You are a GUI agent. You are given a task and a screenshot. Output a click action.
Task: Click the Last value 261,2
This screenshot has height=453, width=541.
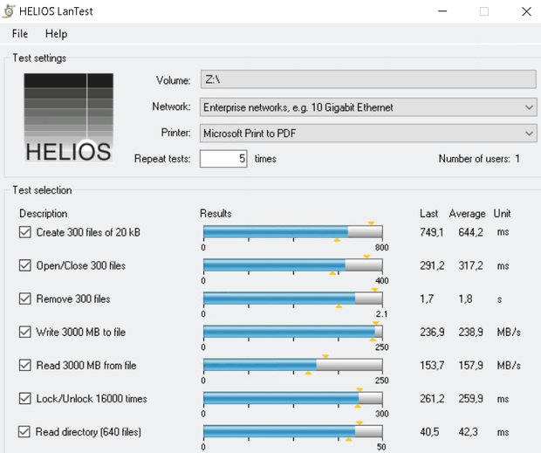click(x=432, y=399)
